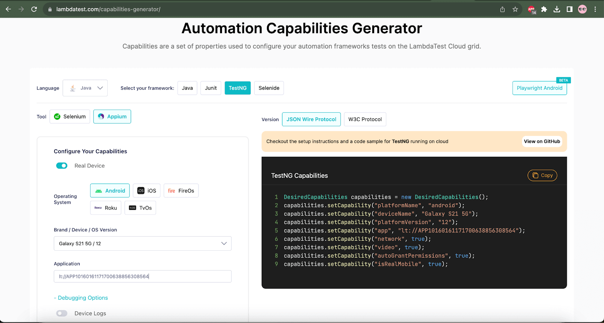Select FireOs operating system

(x=181, y=191)
